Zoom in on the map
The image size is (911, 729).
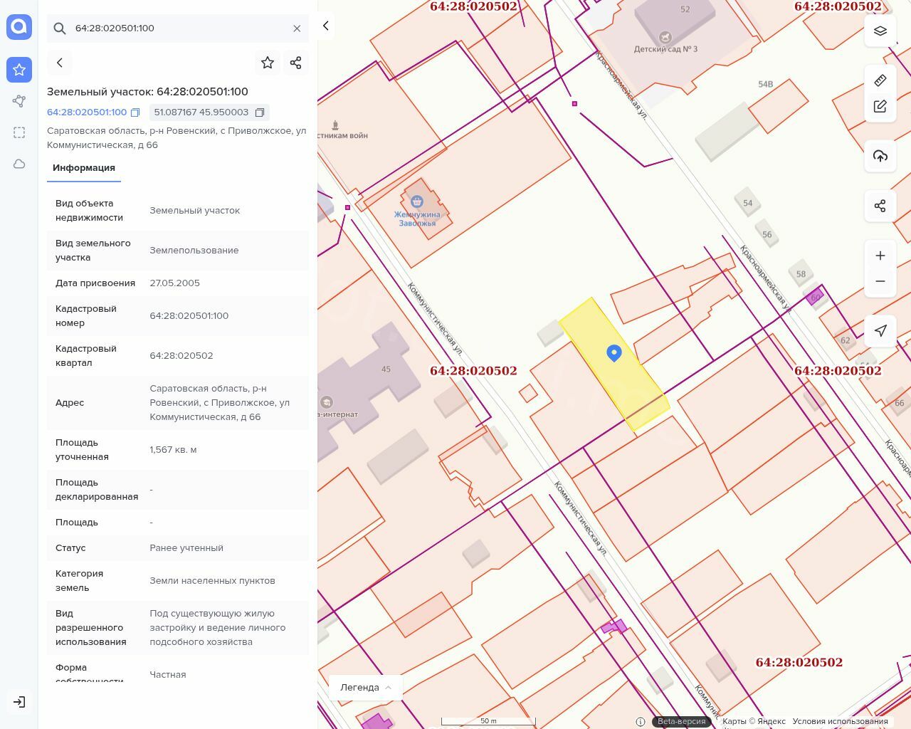pyautogui.click(x=880, y=256)
